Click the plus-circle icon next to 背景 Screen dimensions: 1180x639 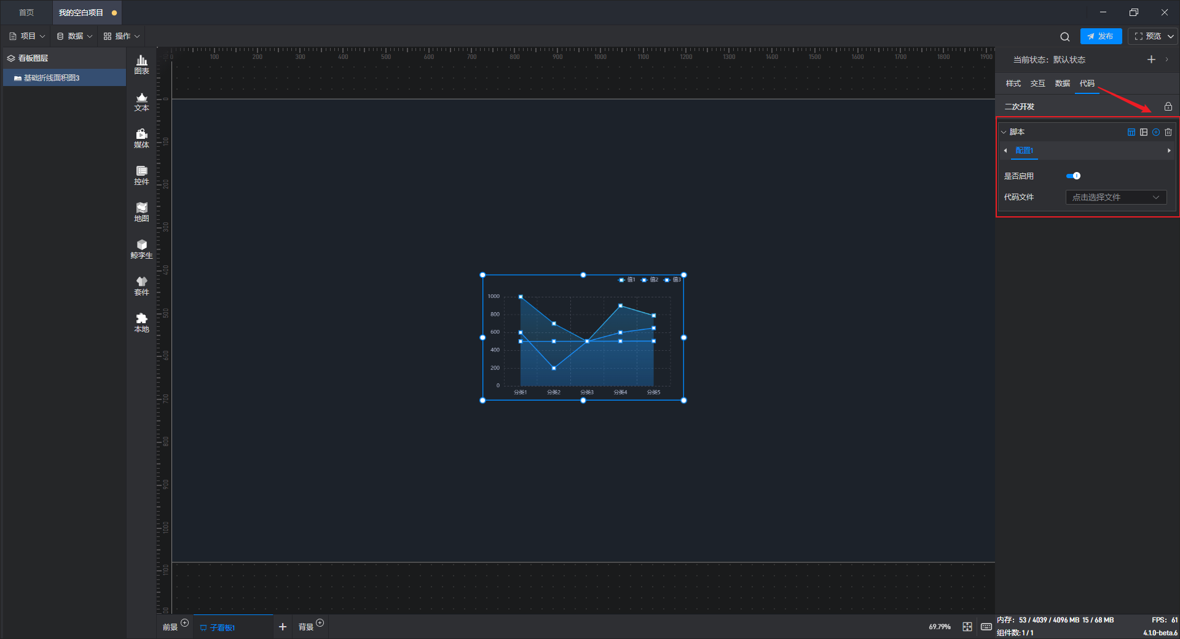coord(320,623)
